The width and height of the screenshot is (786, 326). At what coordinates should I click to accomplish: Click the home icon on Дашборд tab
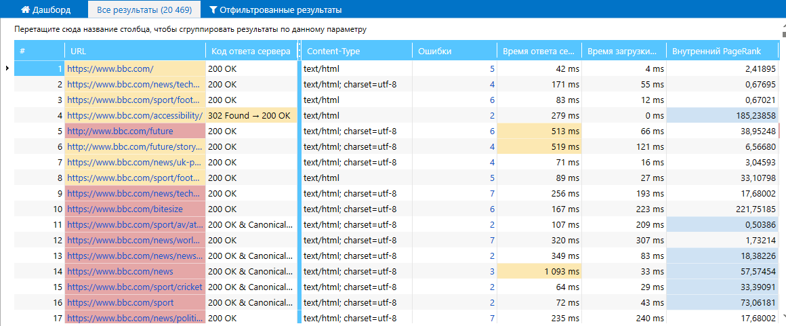tap(24, 9)
